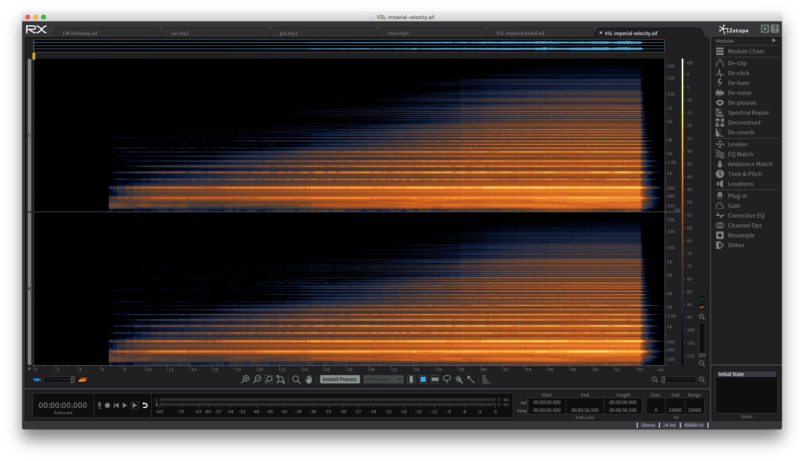Click Initial State in the undo history
Viewport: 804px width, 461px height.
point(731,374)
